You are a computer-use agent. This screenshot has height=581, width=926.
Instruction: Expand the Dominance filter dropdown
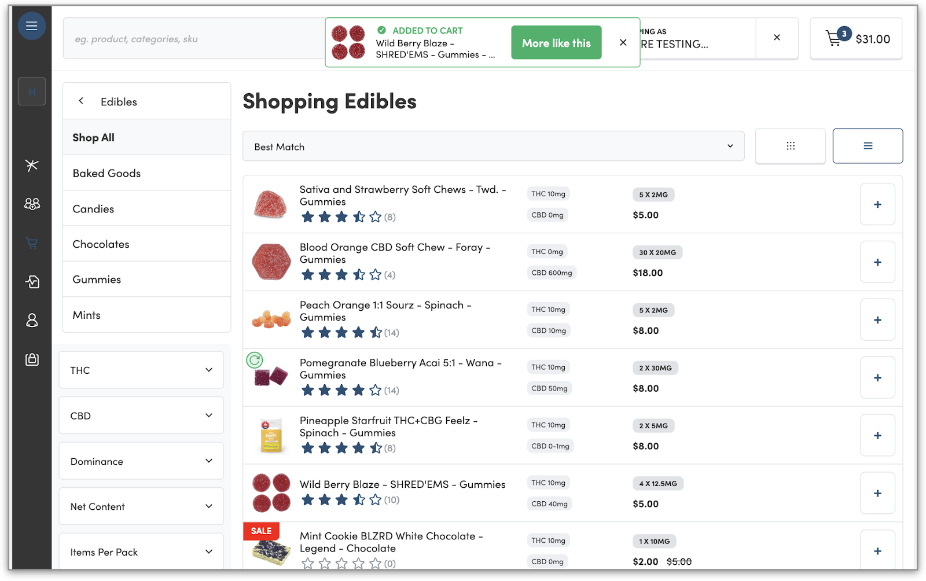141,461
